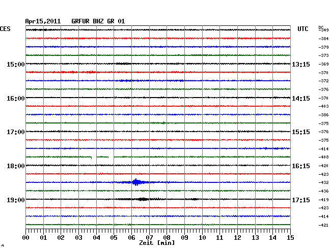Click minute tick label 13 on time axis
The width and height of the screenshot is (331, 251).
click(x=255, y=238)
